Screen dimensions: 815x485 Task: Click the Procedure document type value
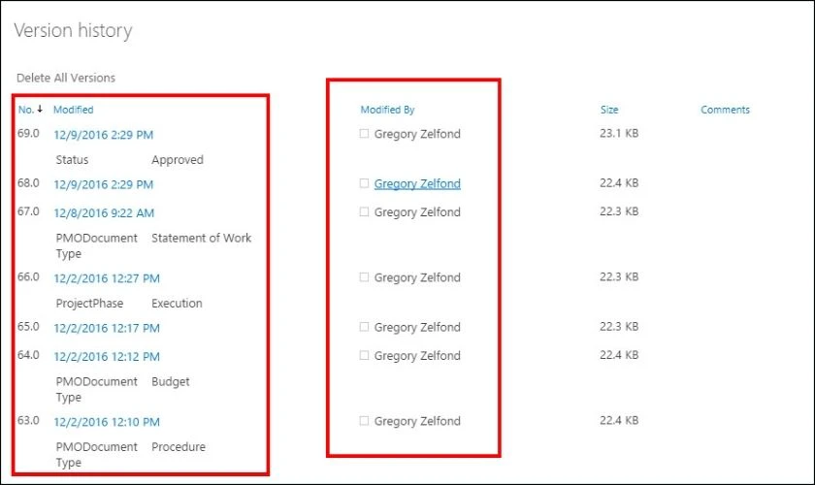point(179,447)
